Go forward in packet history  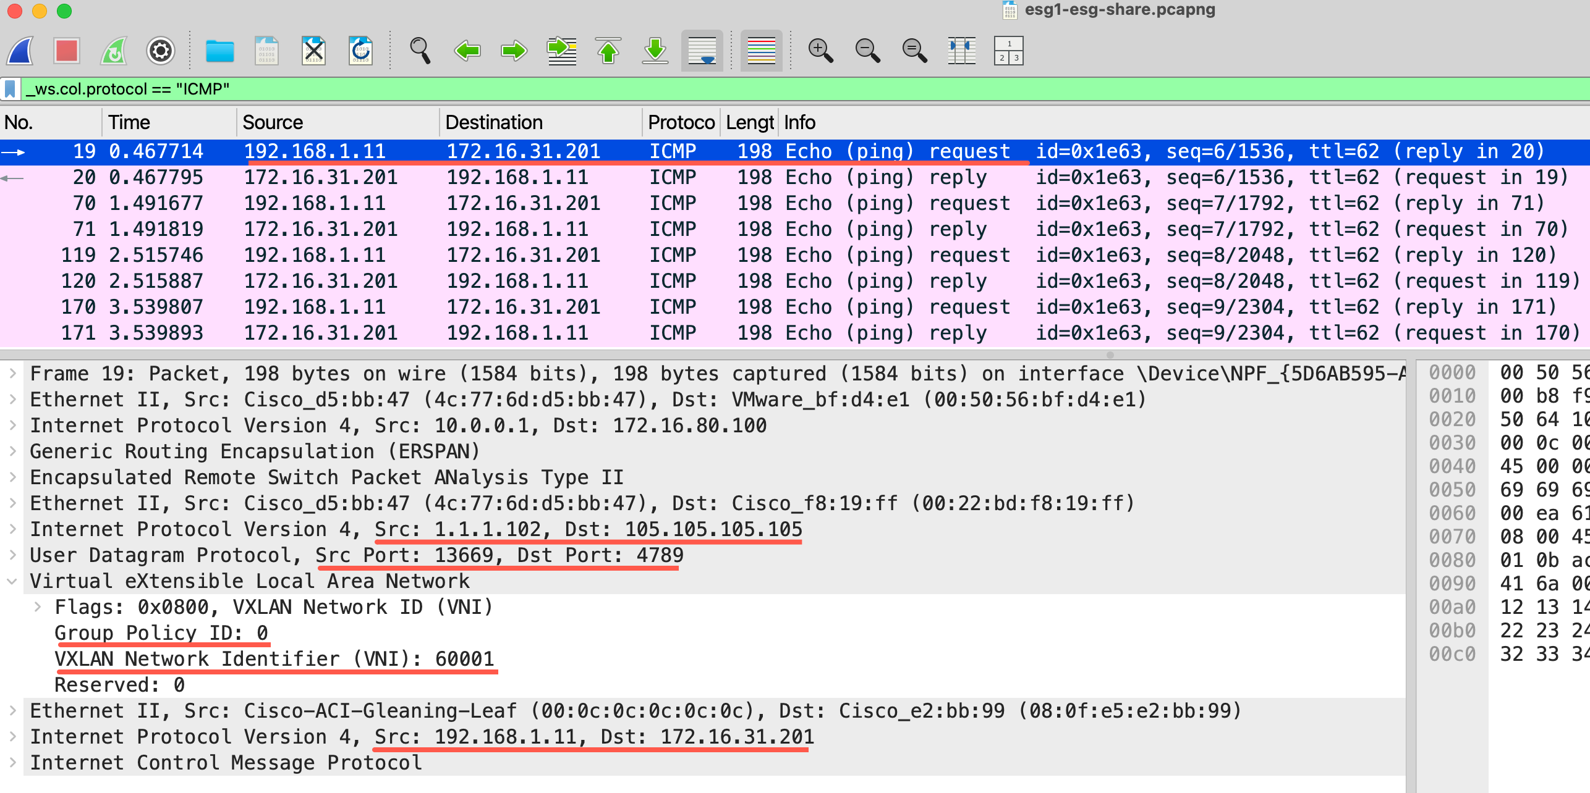514,51
